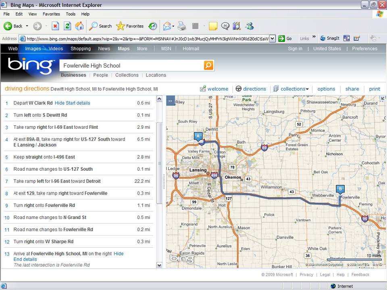Click the share link

click(352, 89)
